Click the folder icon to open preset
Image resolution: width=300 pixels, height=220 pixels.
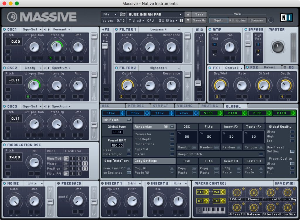pyautogui.click(x=123, y=14)
